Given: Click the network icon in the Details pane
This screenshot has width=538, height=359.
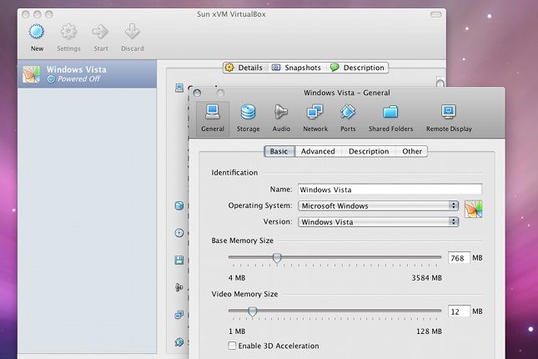Looking at the screenshot, I should coord(179,315).
